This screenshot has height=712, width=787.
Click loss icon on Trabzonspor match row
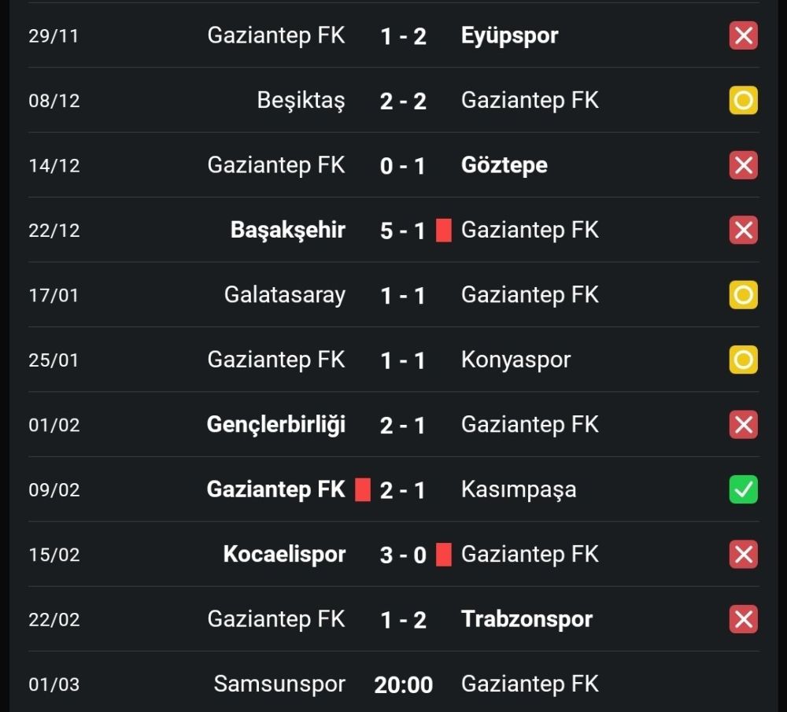743,619
